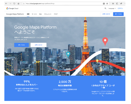The image size is (131, 104).
Task: Click header お問い合わせ button
Action: click(x=106, y=14)
